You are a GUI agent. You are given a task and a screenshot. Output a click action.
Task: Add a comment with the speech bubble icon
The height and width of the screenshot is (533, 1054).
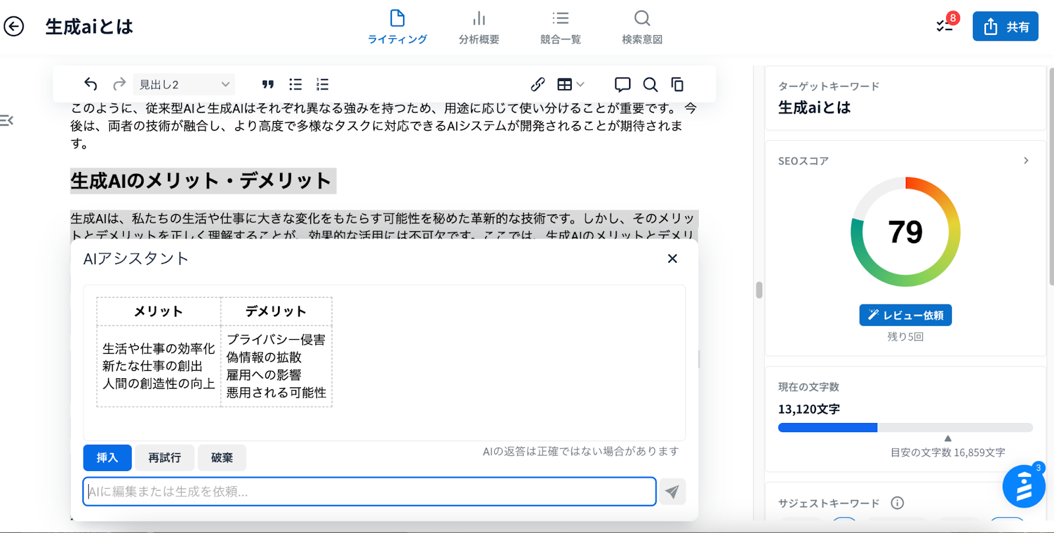coord(623,84)
